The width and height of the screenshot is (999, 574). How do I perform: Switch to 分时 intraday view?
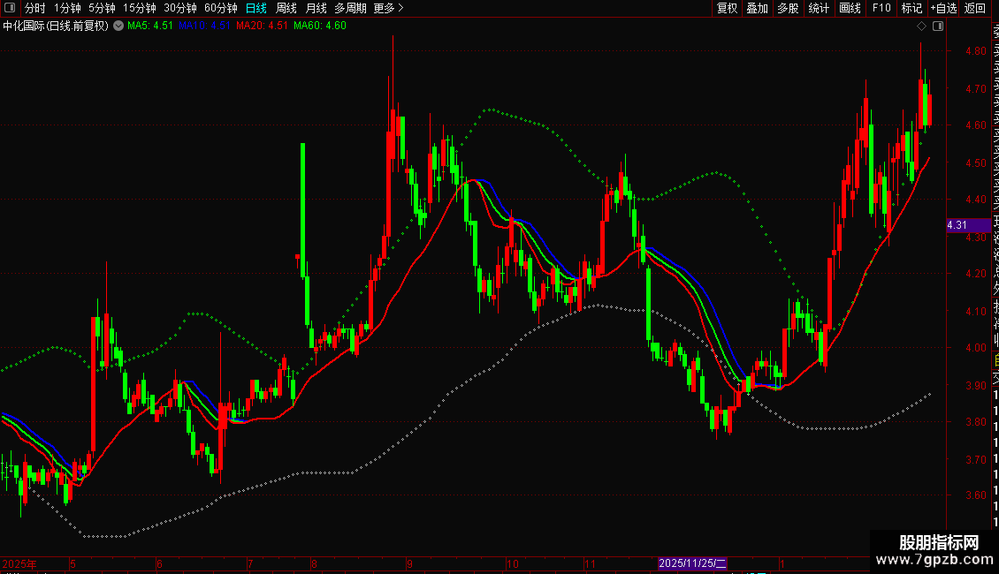(x=35, y=8)
